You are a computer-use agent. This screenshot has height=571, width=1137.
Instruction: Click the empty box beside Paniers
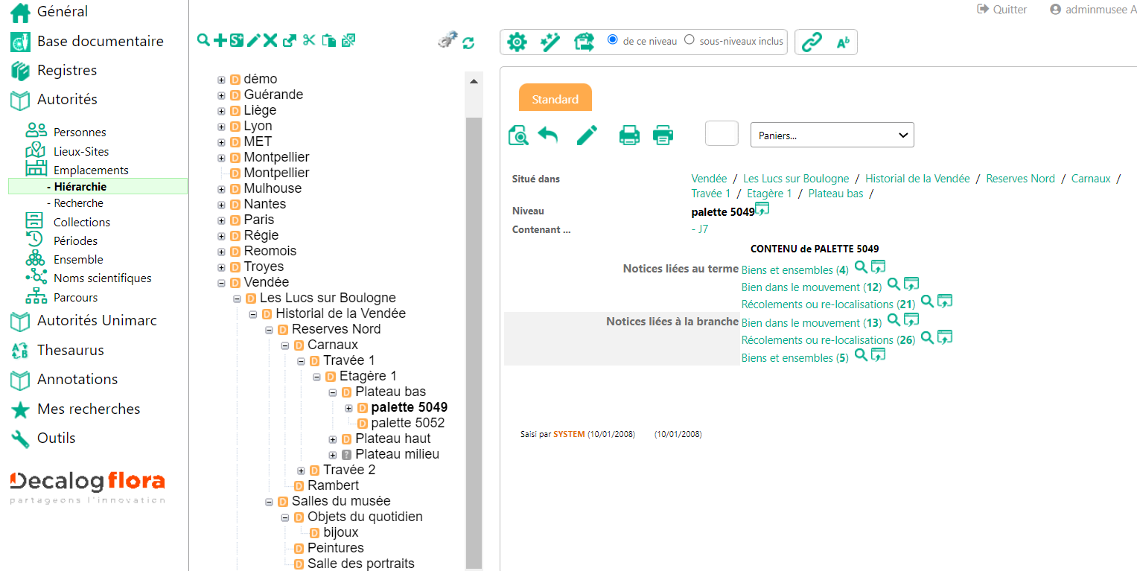[x=722, y=134]
